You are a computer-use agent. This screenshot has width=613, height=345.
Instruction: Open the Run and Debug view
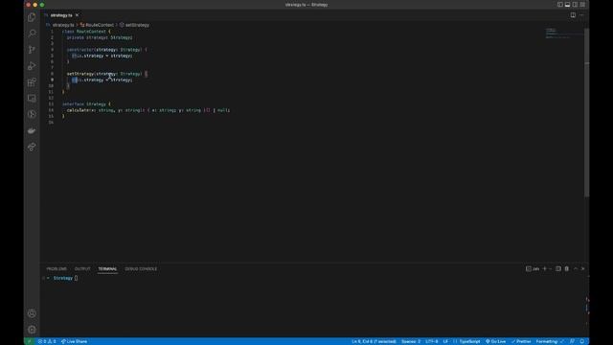(32, 66)
